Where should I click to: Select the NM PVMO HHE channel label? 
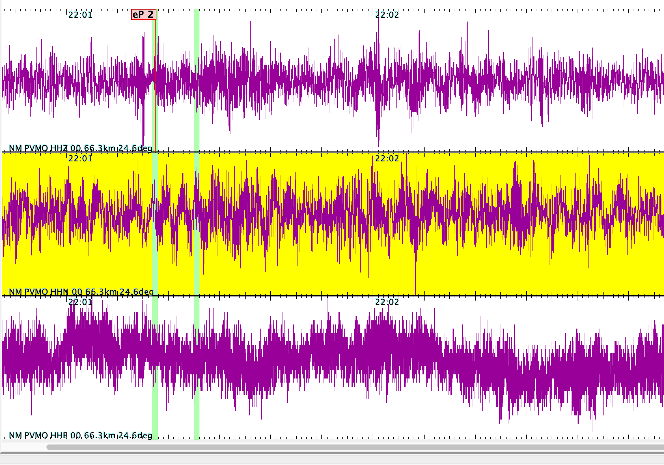pyautogui.click(x=81, y=435)
